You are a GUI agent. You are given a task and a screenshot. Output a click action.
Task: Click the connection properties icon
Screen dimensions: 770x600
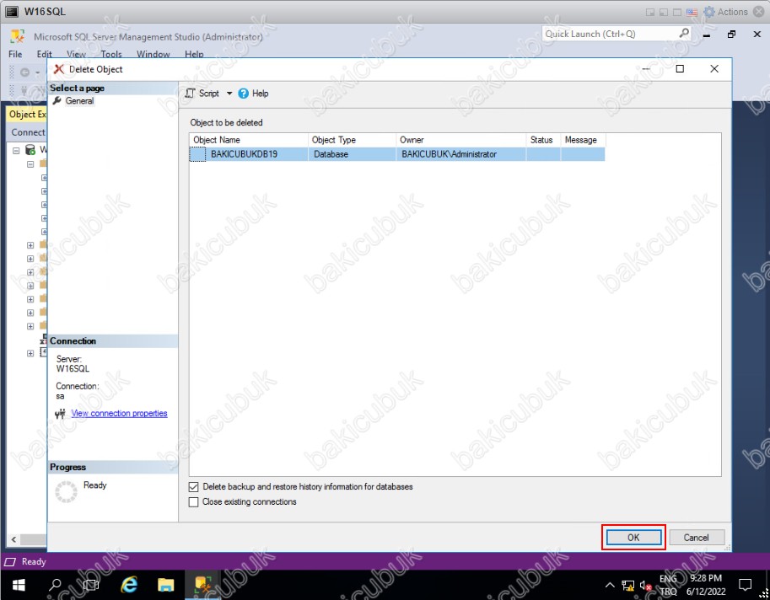tap(61, 414)
